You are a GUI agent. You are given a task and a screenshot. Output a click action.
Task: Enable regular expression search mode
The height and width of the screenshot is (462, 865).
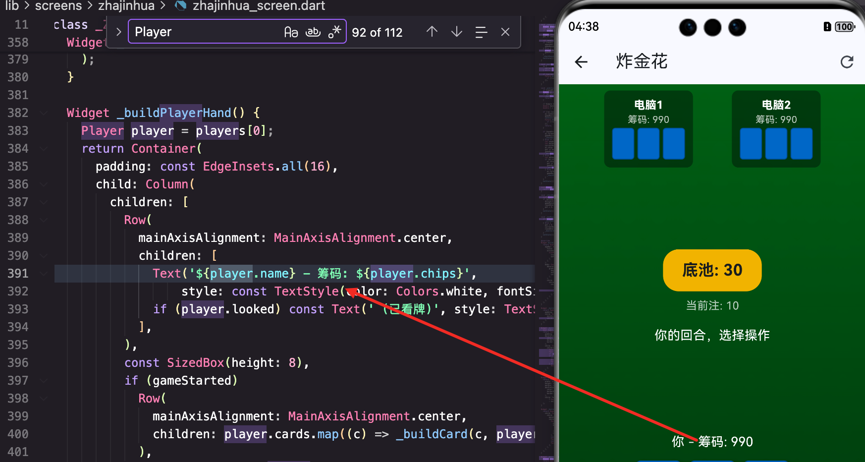click(x=335, y=31)
